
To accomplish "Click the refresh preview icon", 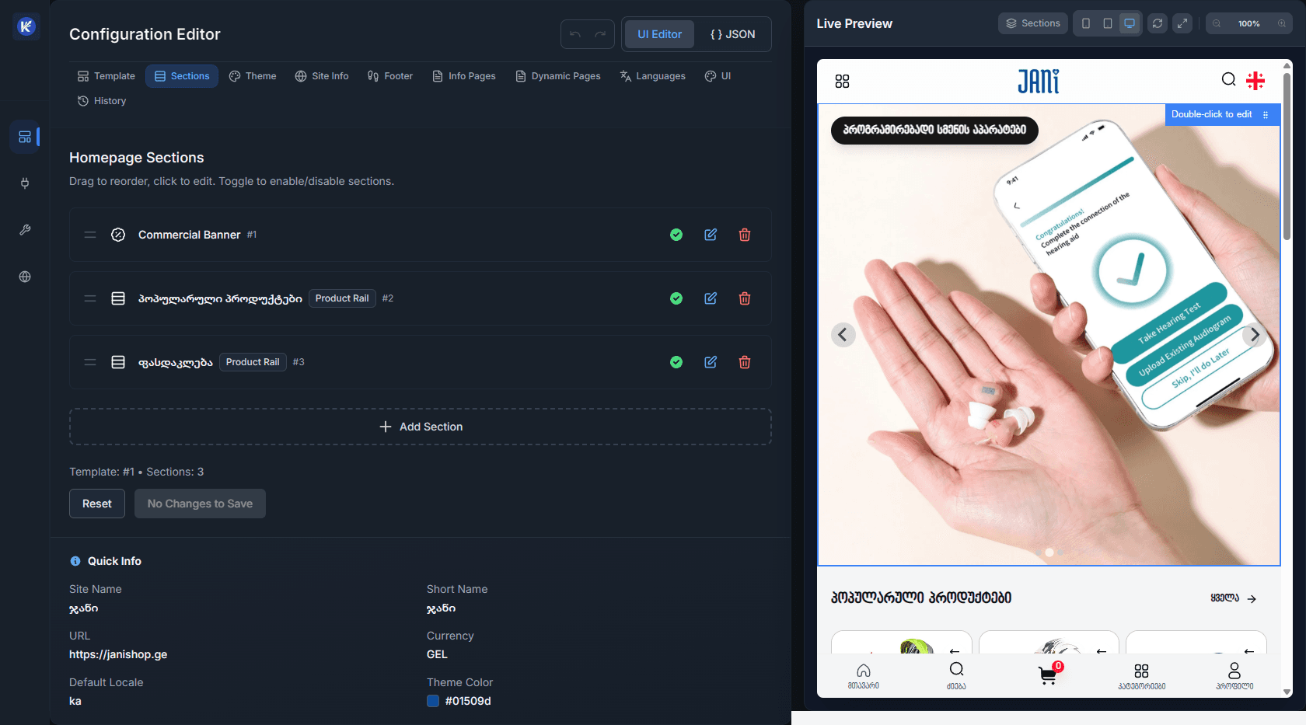I will point(1158,23).
